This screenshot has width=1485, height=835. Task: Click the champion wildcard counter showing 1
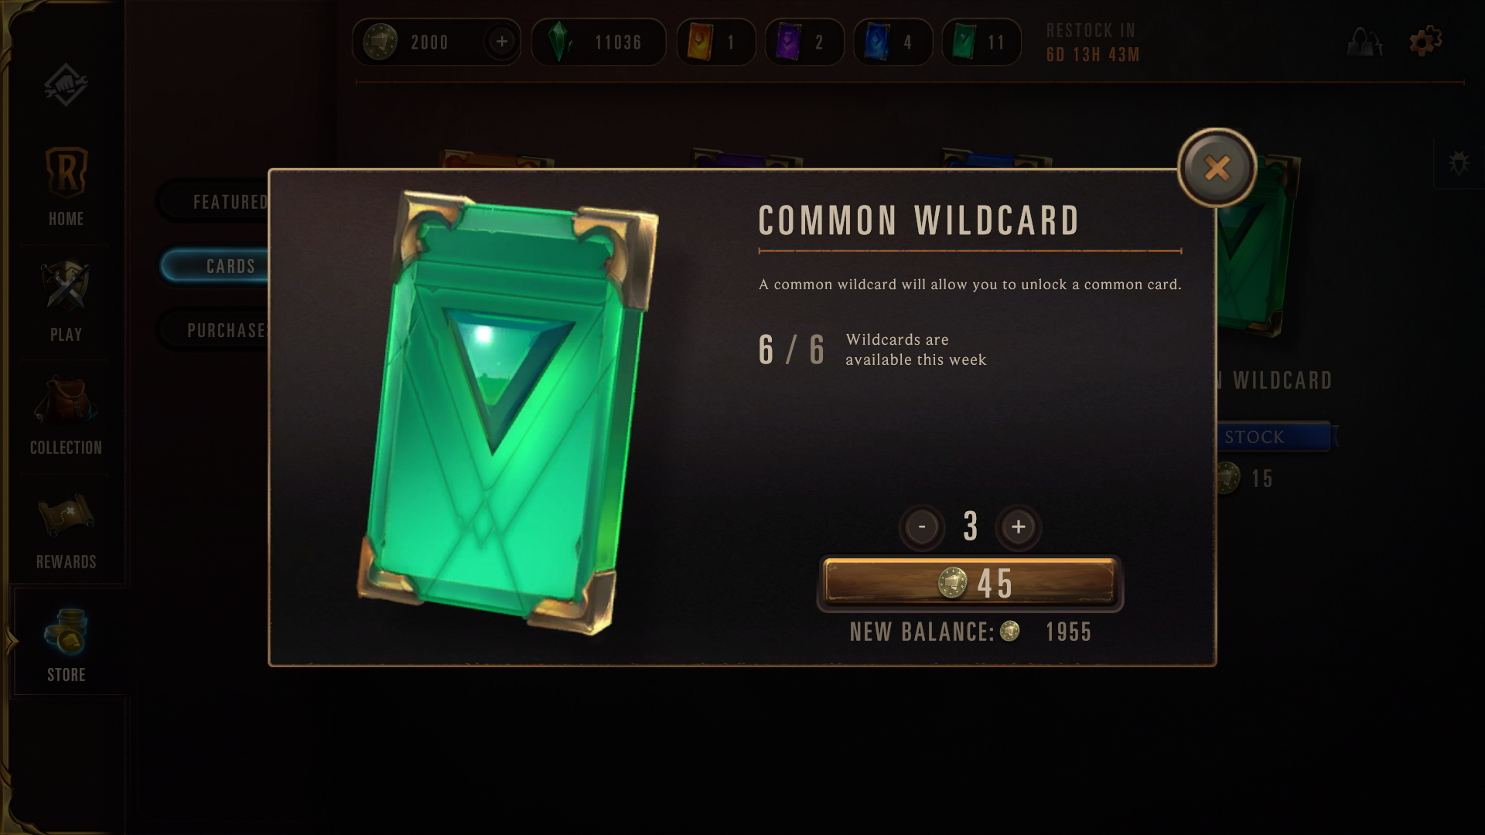click(x=715, y=42)
